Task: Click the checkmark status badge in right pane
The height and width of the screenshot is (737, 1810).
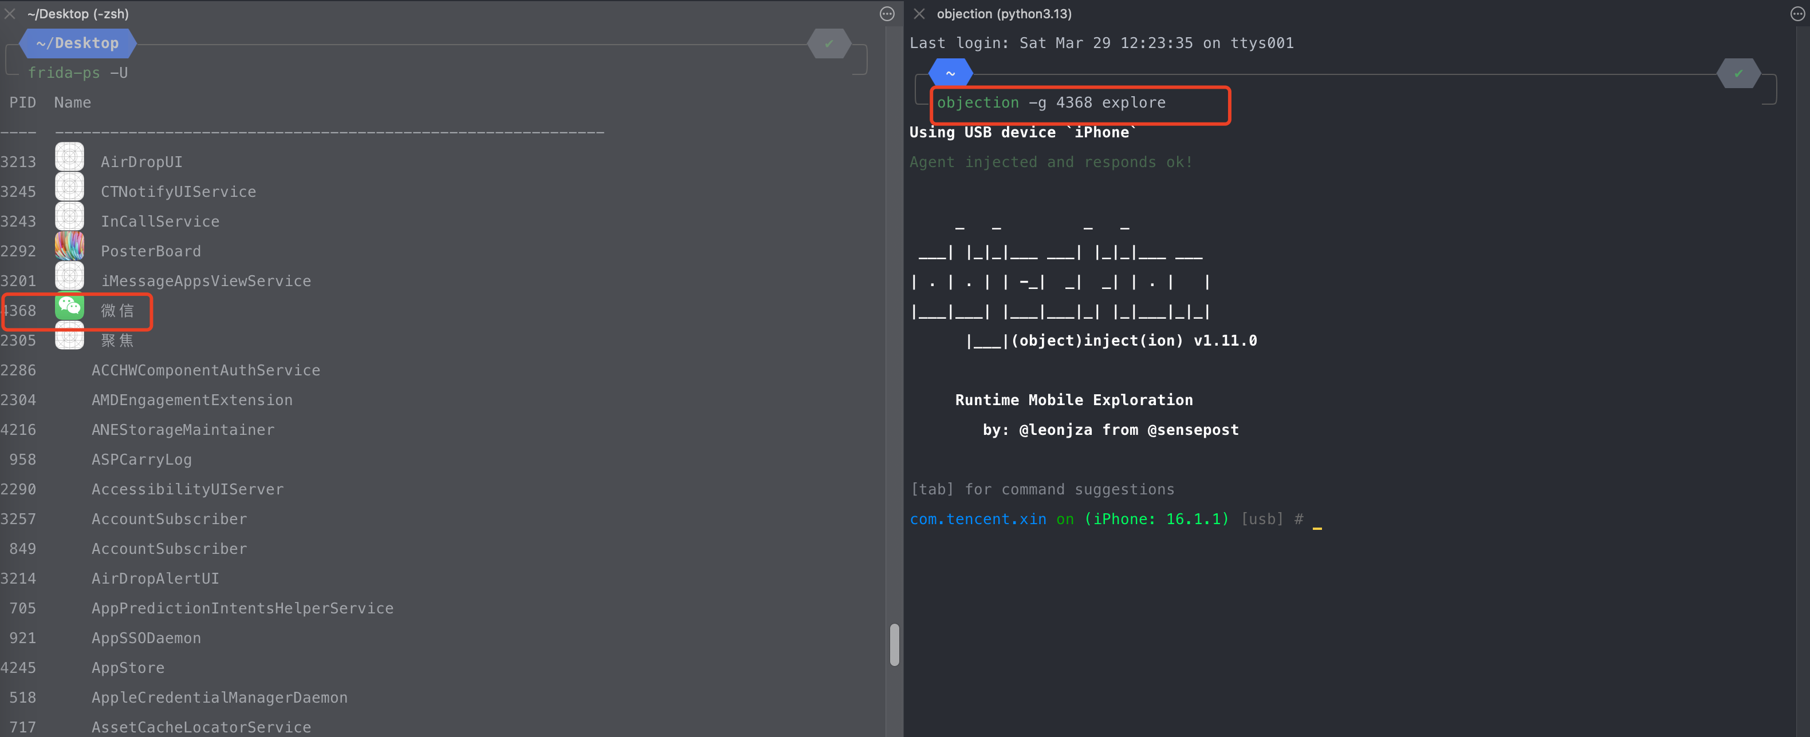Action: (1738, 73)
